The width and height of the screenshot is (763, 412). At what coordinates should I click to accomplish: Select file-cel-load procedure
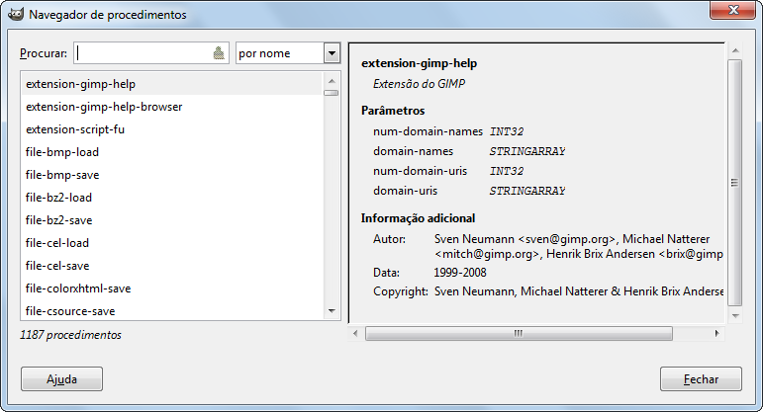click(x=57, y=243)
